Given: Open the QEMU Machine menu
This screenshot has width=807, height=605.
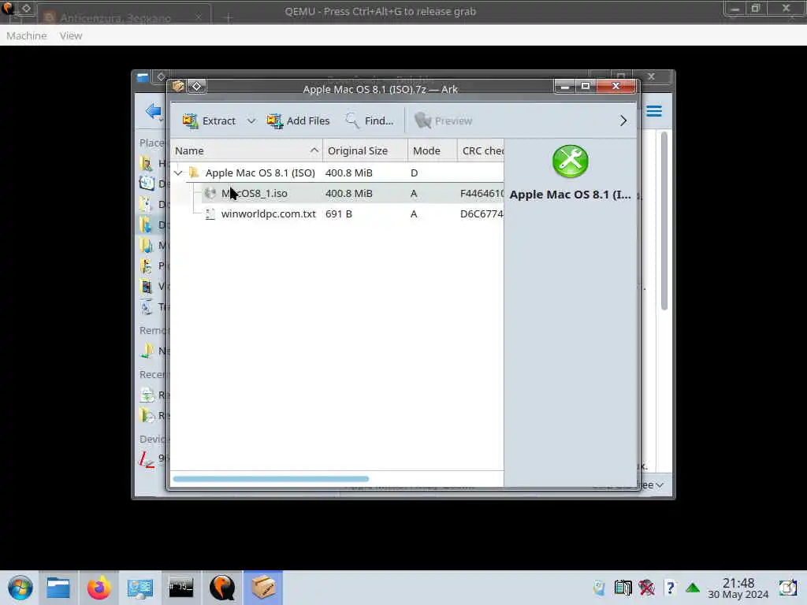Looking at the screenshot, I should [27, 35].
